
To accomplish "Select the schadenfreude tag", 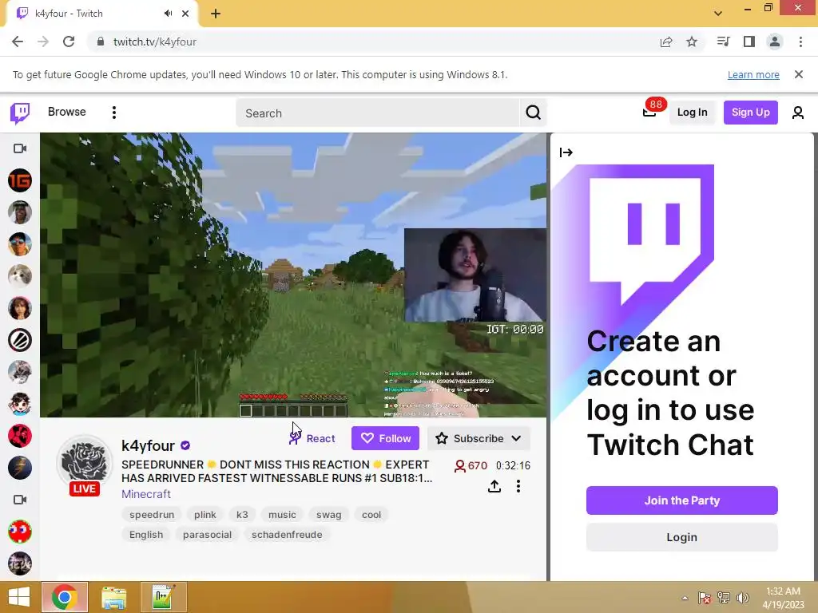I will click(287, 535).
